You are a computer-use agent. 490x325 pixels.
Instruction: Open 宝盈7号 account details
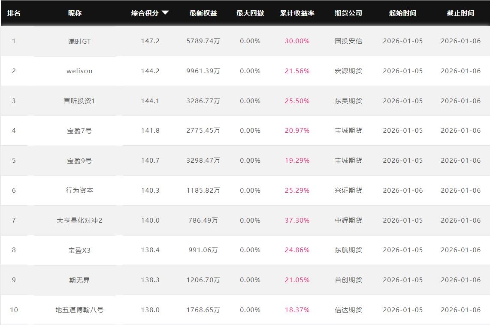click(x=79, y=131)
